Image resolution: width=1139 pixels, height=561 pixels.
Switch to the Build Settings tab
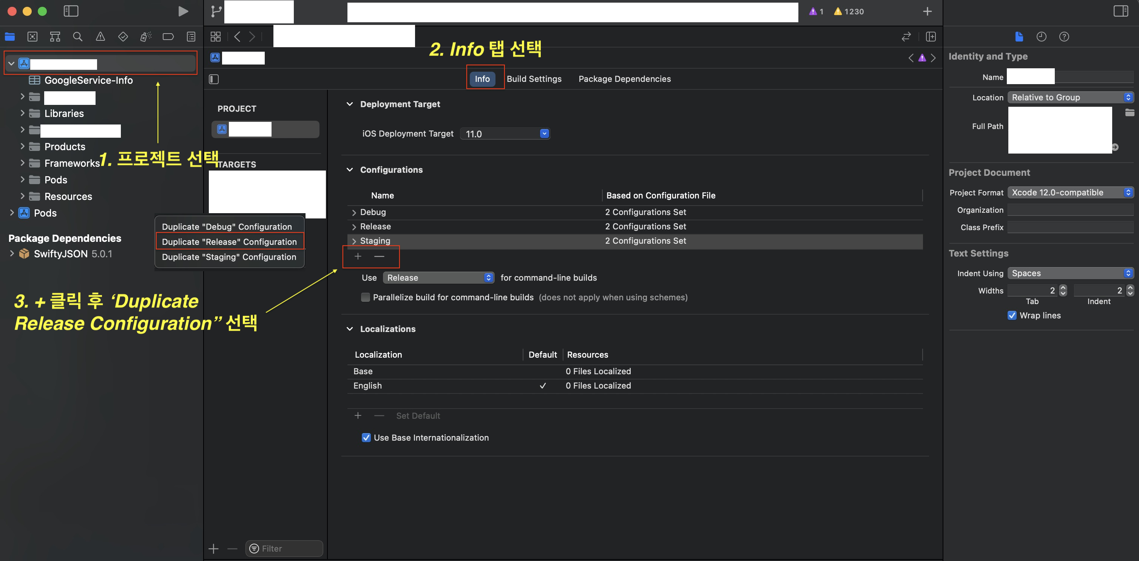pos(534,79)
